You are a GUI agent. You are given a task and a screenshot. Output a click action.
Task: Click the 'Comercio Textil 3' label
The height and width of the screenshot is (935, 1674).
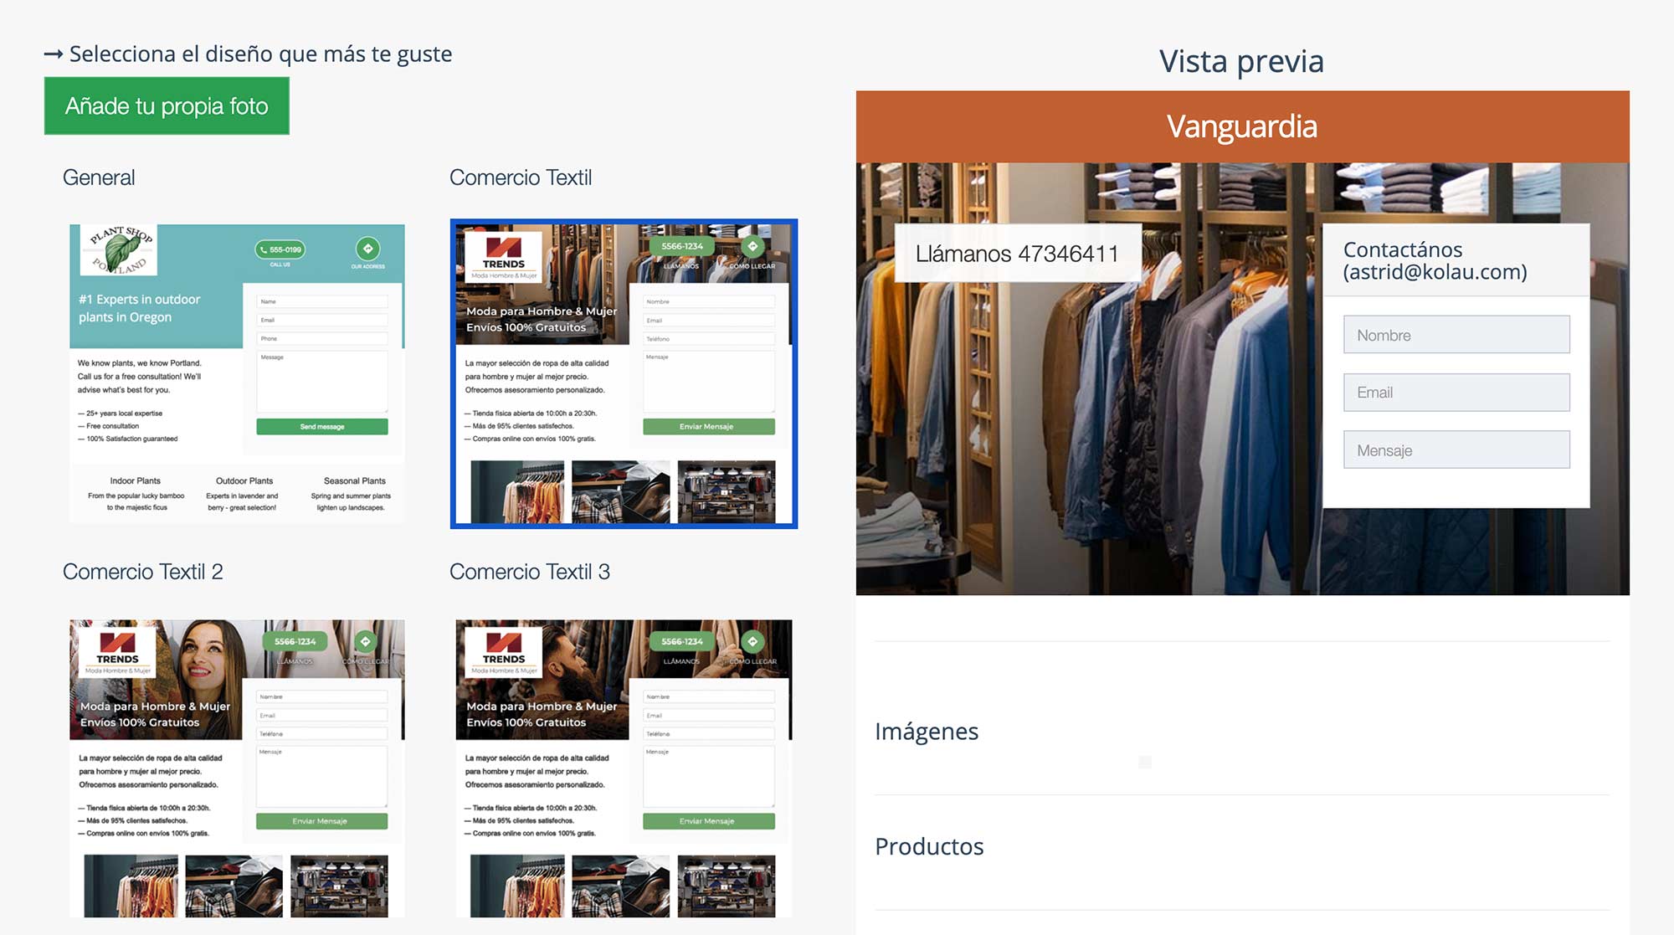pos(529,572)
